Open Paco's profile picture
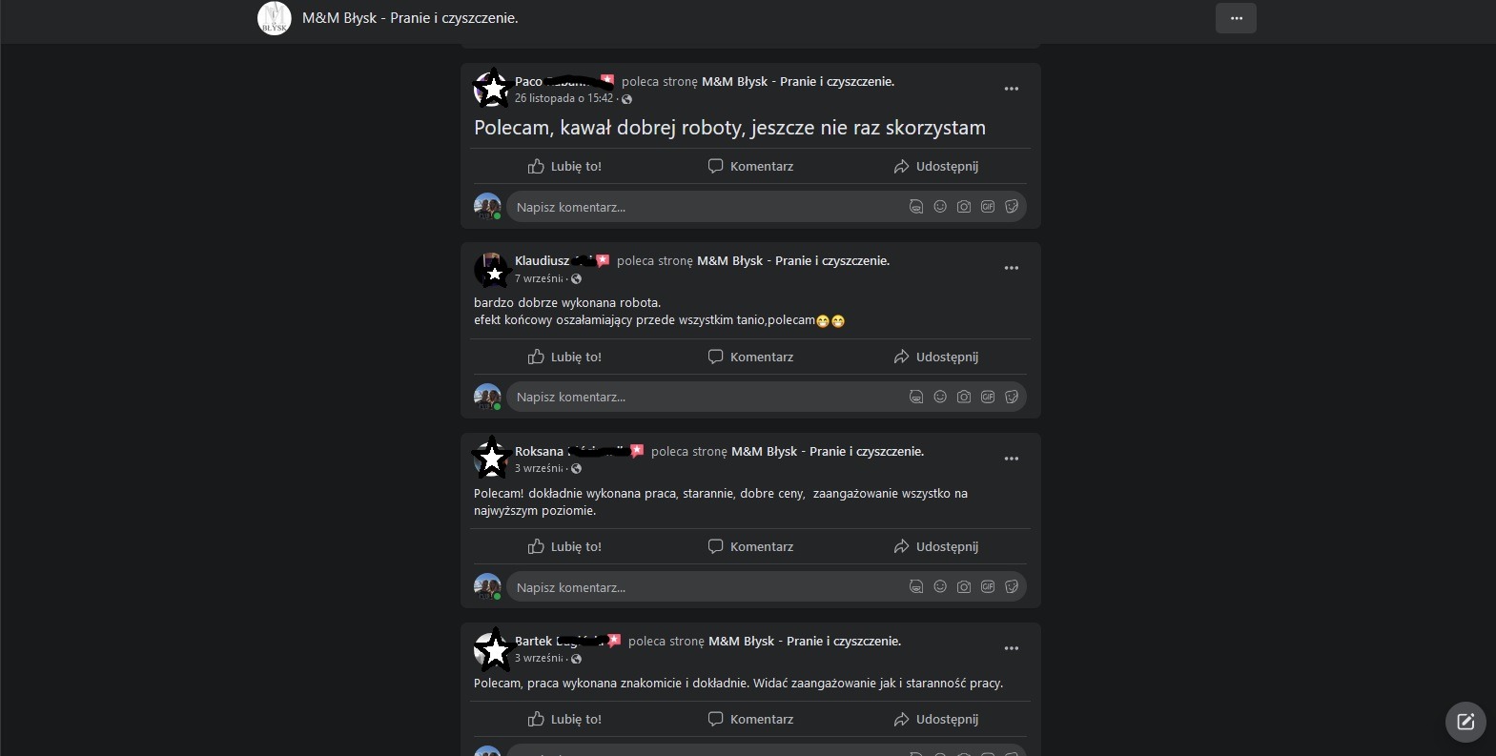This screenshot has width=1496, height=756. [x=491, y=89]
